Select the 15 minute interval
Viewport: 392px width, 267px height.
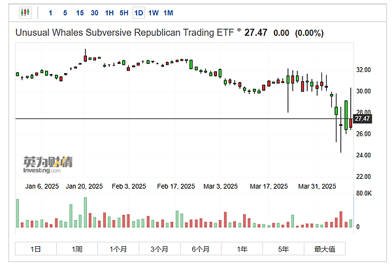[80, 13]
